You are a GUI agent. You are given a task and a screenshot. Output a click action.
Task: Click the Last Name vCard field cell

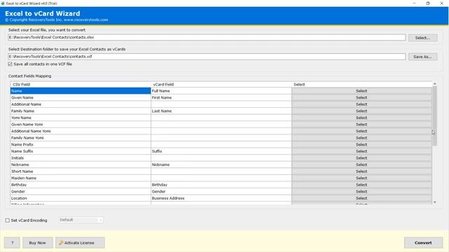click(x=221, y=111)
